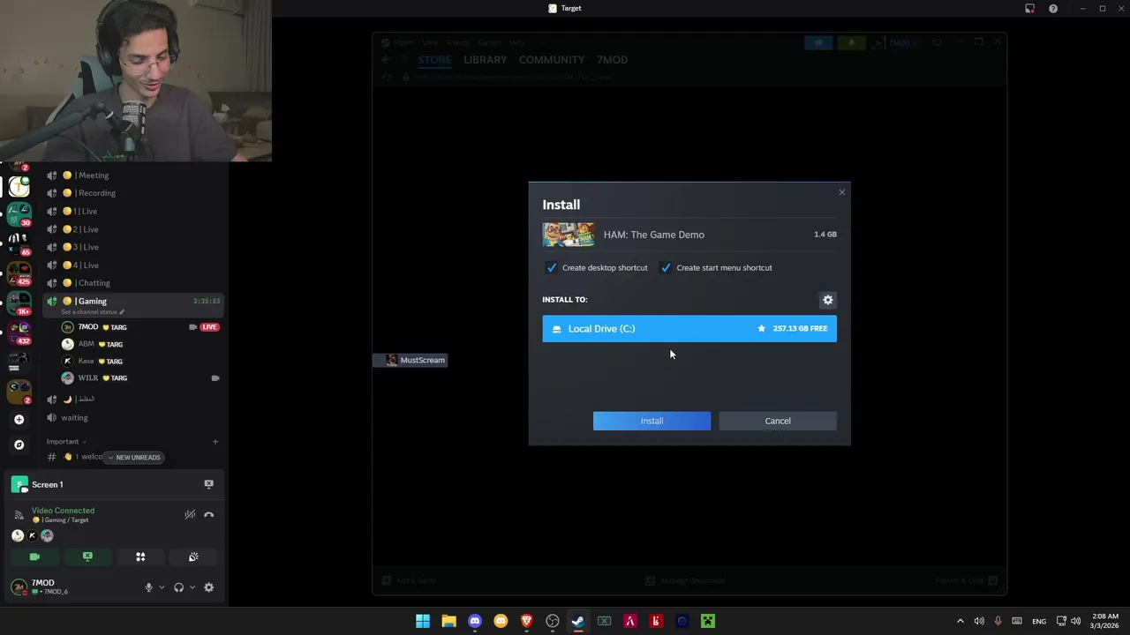Open the Steam COMMUNITY tab

coord(552,60)
